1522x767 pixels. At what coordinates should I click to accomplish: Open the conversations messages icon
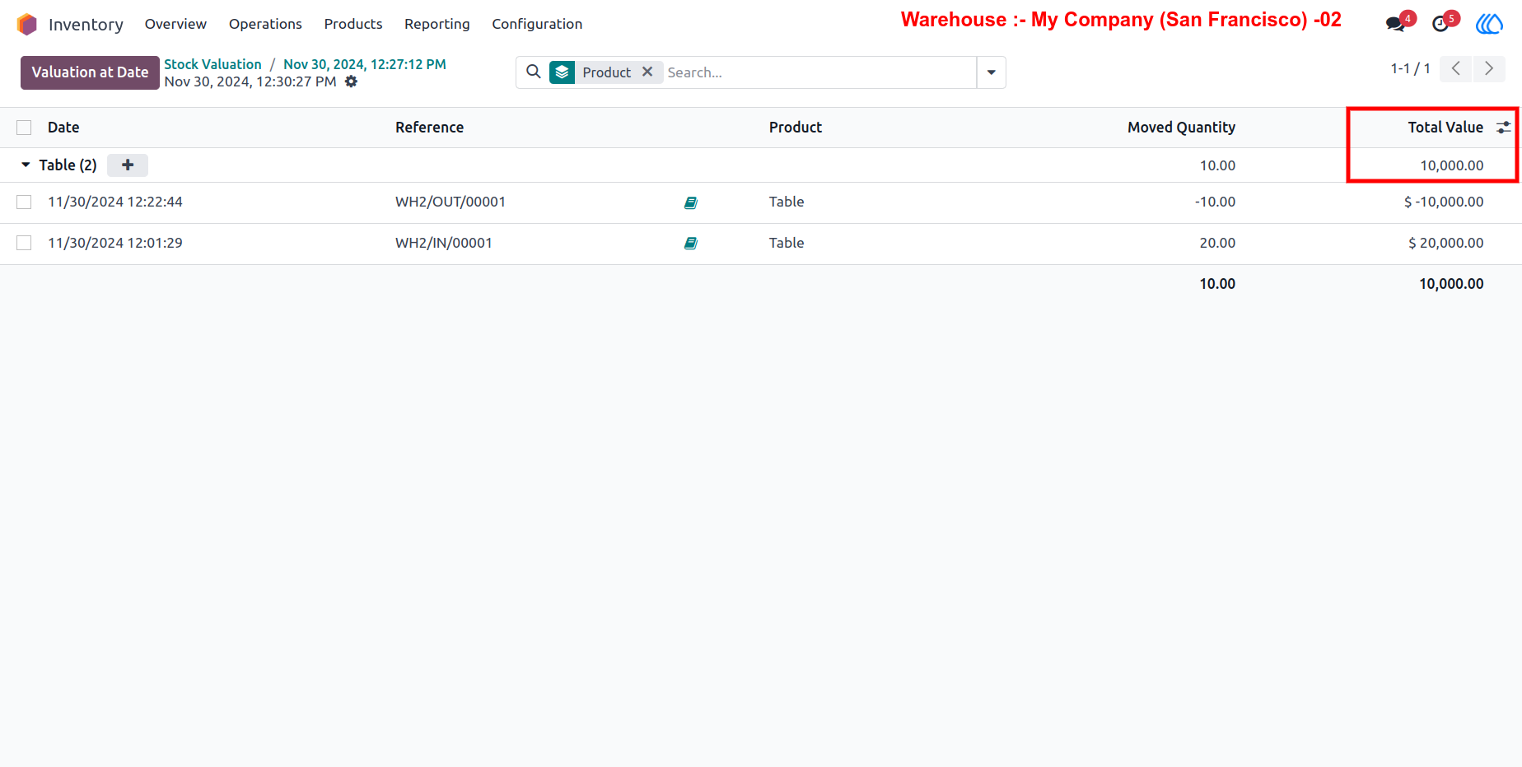click(x=1395, y=24)
